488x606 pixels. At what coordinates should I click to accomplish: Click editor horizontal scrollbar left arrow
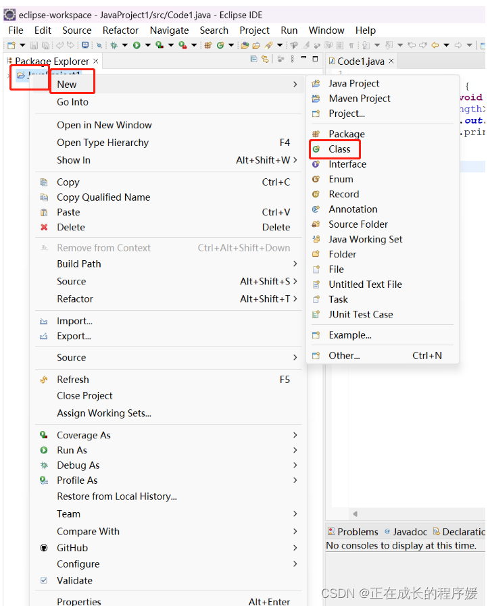[355, 513]
